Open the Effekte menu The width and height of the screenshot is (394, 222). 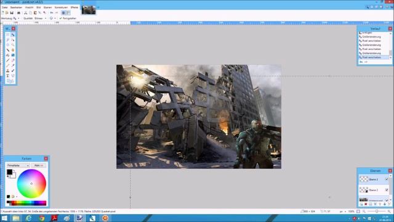74,7
